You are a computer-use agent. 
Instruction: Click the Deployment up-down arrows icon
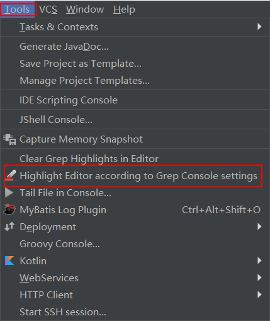[x=9, y=226]
